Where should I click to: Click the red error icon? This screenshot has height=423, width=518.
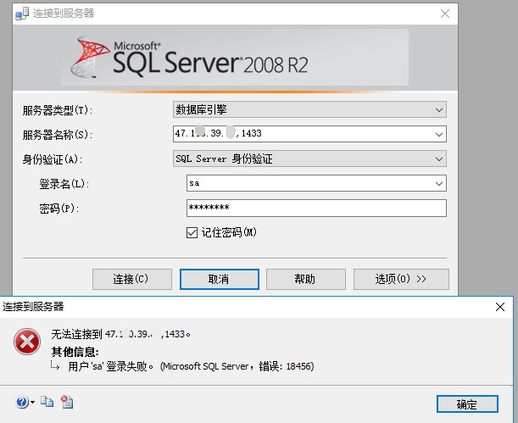point(27,342)
